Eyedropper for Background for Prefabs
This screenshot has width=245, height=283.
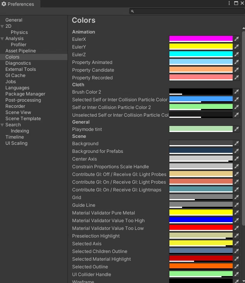[237, 151]
